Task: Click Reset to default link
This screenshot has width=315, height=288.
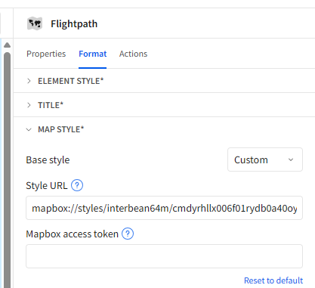Action: coord(273,280)
